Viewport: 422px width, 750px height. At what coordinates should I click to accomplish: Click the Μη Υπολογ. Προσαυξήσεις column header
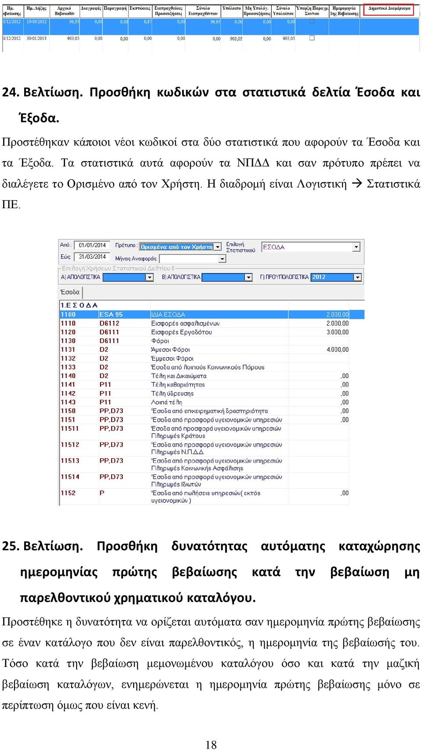tap(257, 11)
